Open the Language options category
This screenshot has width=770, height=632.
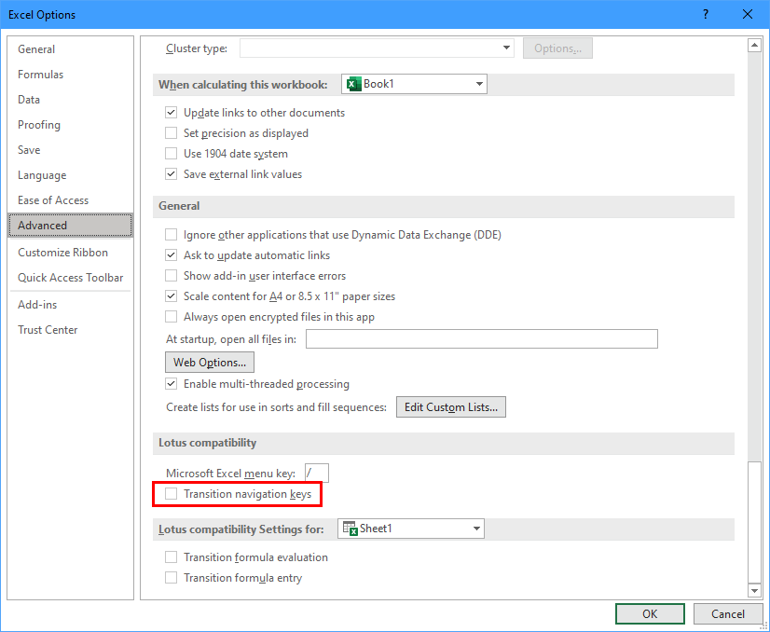coord(70,175)
